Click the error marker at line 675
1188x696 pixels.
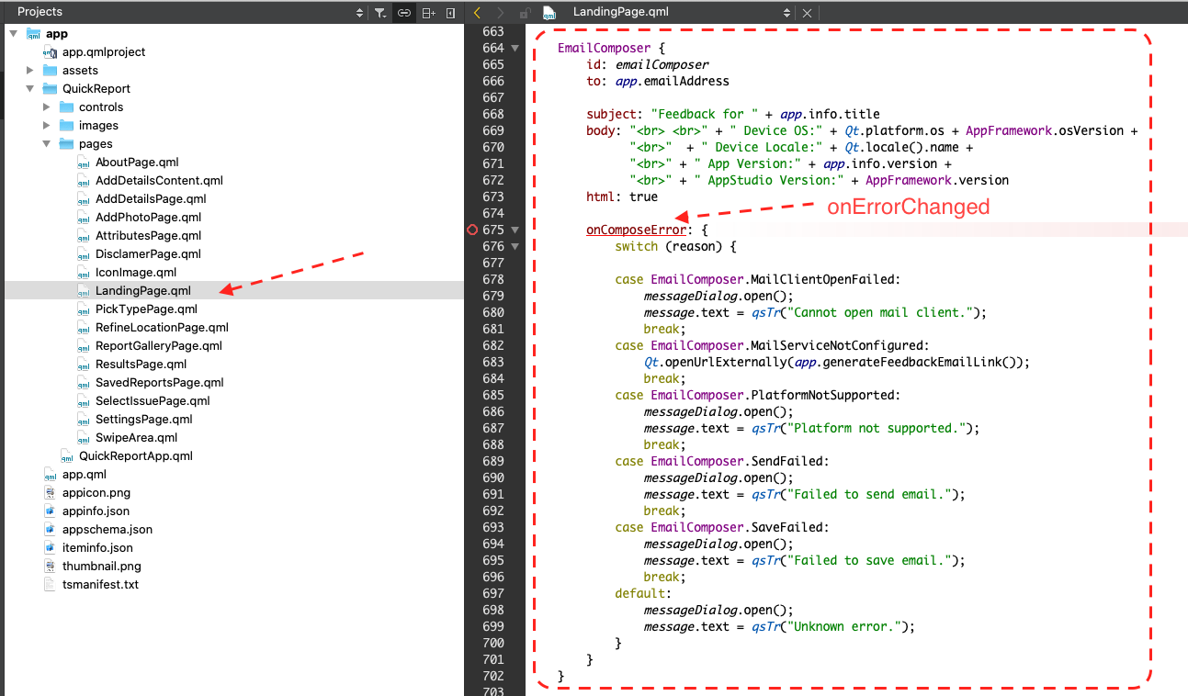pos(472,230)
